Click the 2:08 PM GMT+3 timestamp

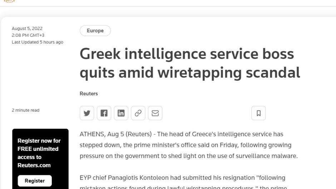(x=28, y=35)
